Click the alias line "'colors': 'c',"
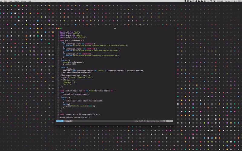This screenshot has height=151, width=242. pos(69,81)
